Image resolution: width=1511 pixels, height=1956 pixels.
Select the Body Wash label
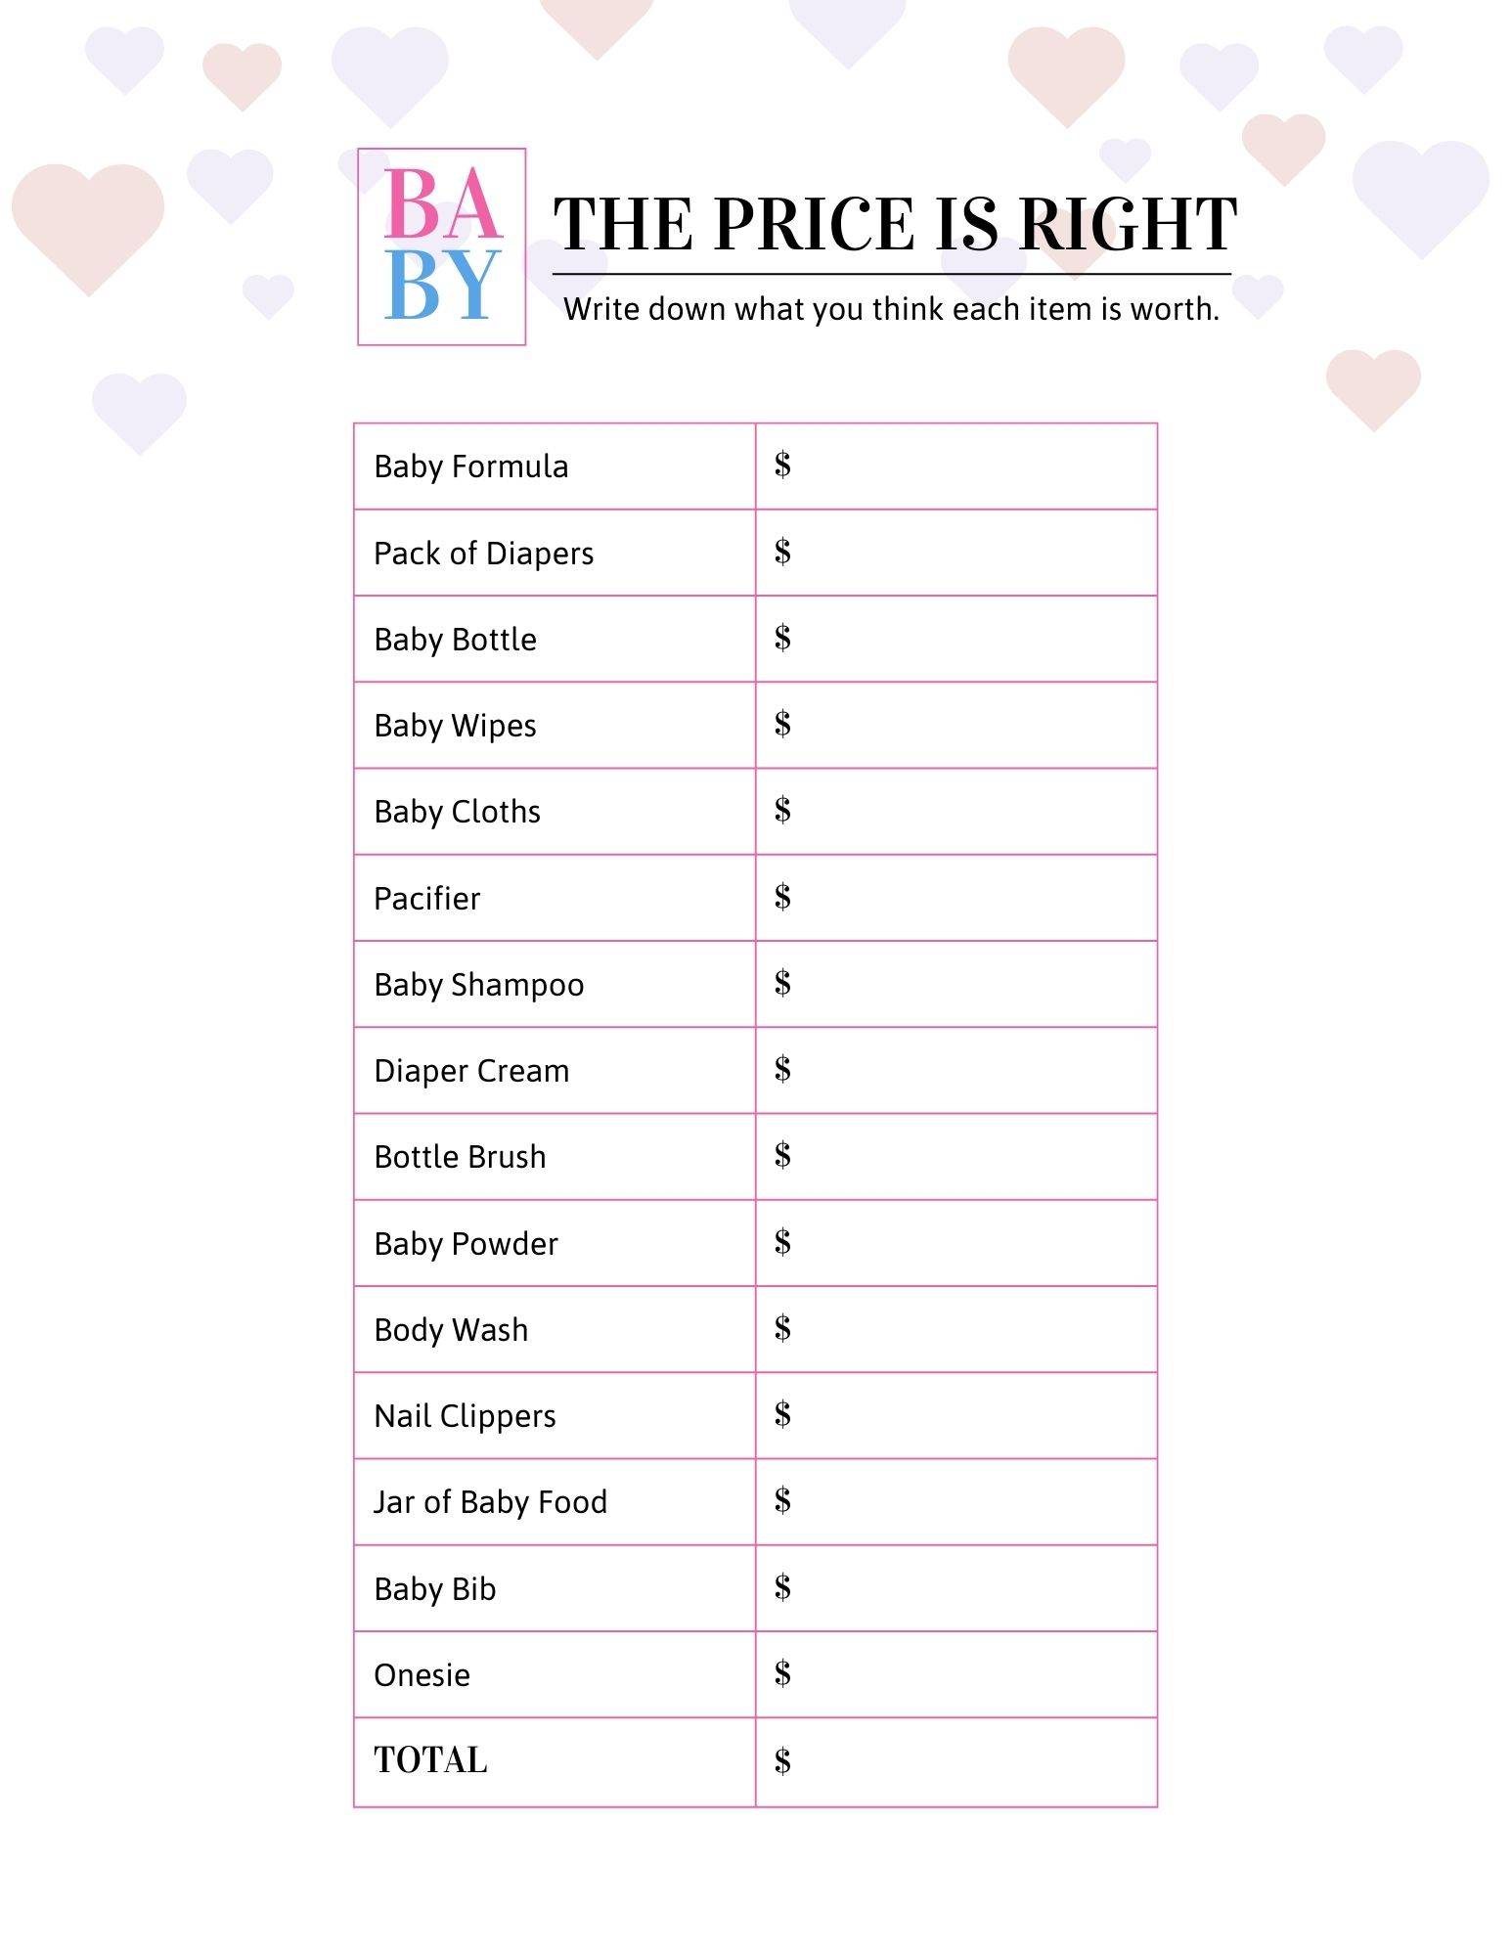[x=451, y=1330]
